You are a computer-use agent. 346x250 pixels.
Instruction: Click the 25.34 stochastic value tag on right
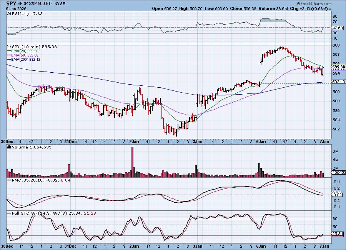tap(338, 234)
